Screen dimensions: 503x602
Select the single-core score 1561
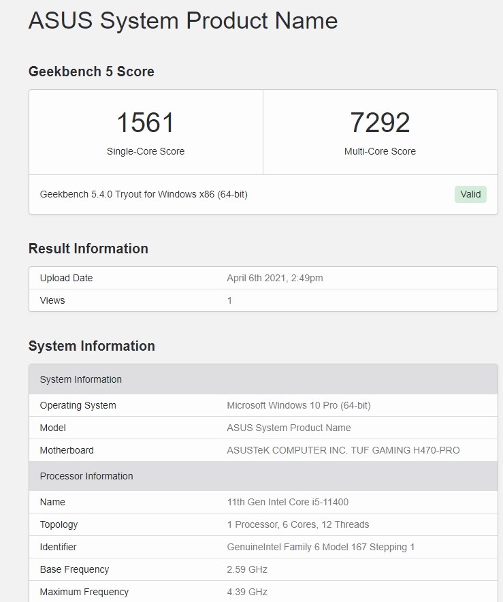tap(146, 123)
